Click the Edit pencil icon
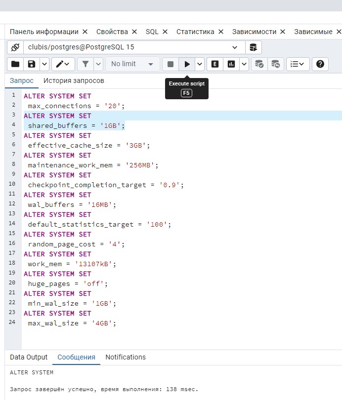 point(63,64)
